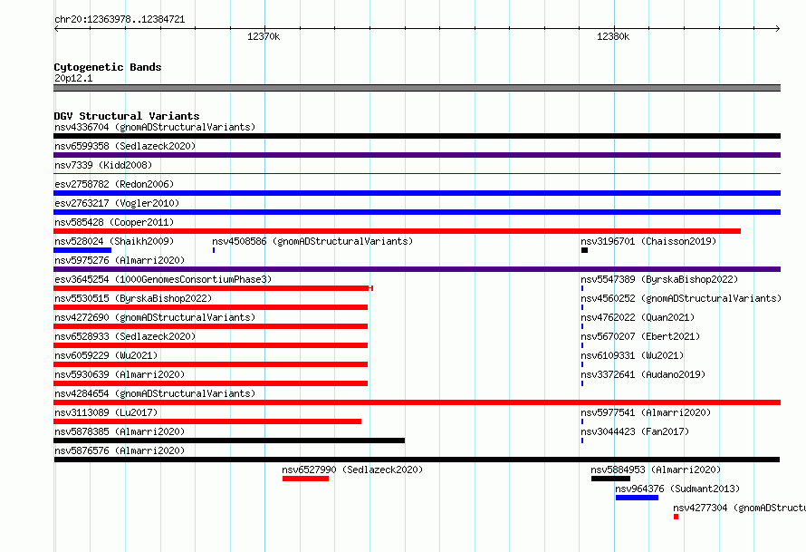Click the black bar under nsv5876576

click(417, 460)
